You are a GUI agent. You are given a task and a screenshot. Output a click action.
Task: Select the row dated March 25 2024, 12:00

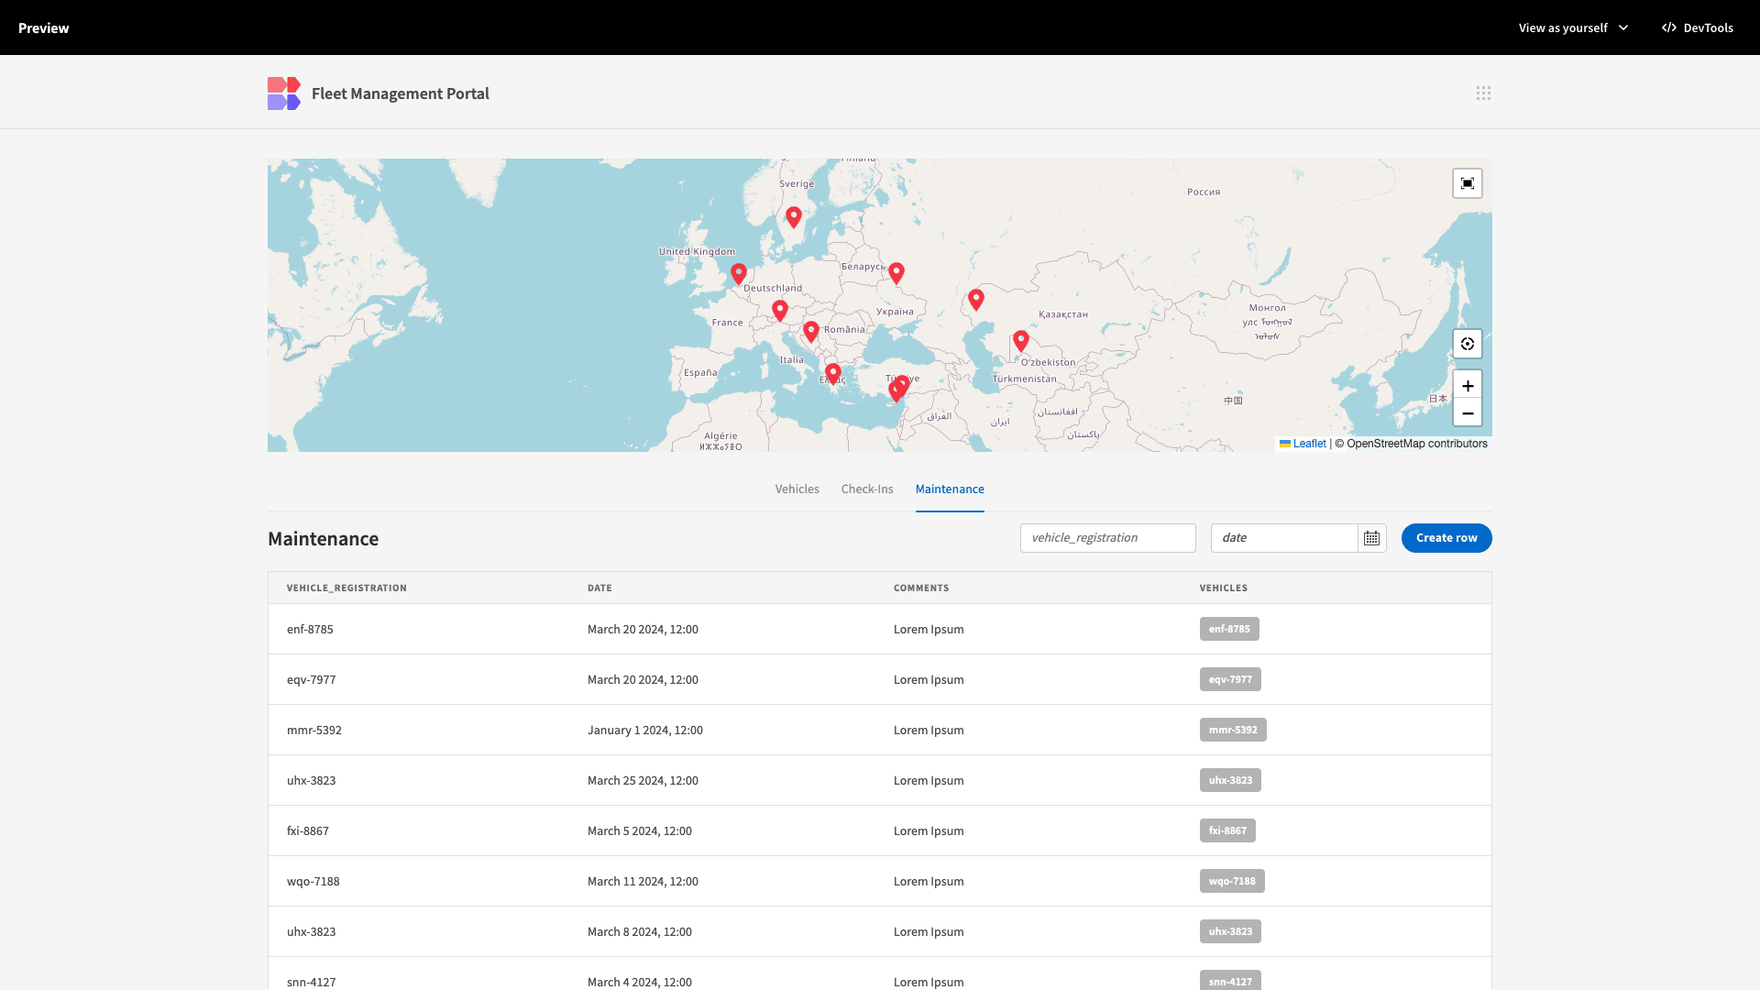(x=880, y=780)
